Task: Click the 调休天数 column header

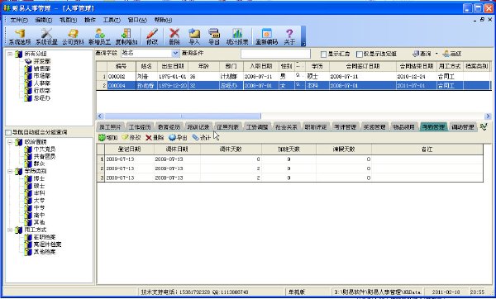Action: (231, 149)
